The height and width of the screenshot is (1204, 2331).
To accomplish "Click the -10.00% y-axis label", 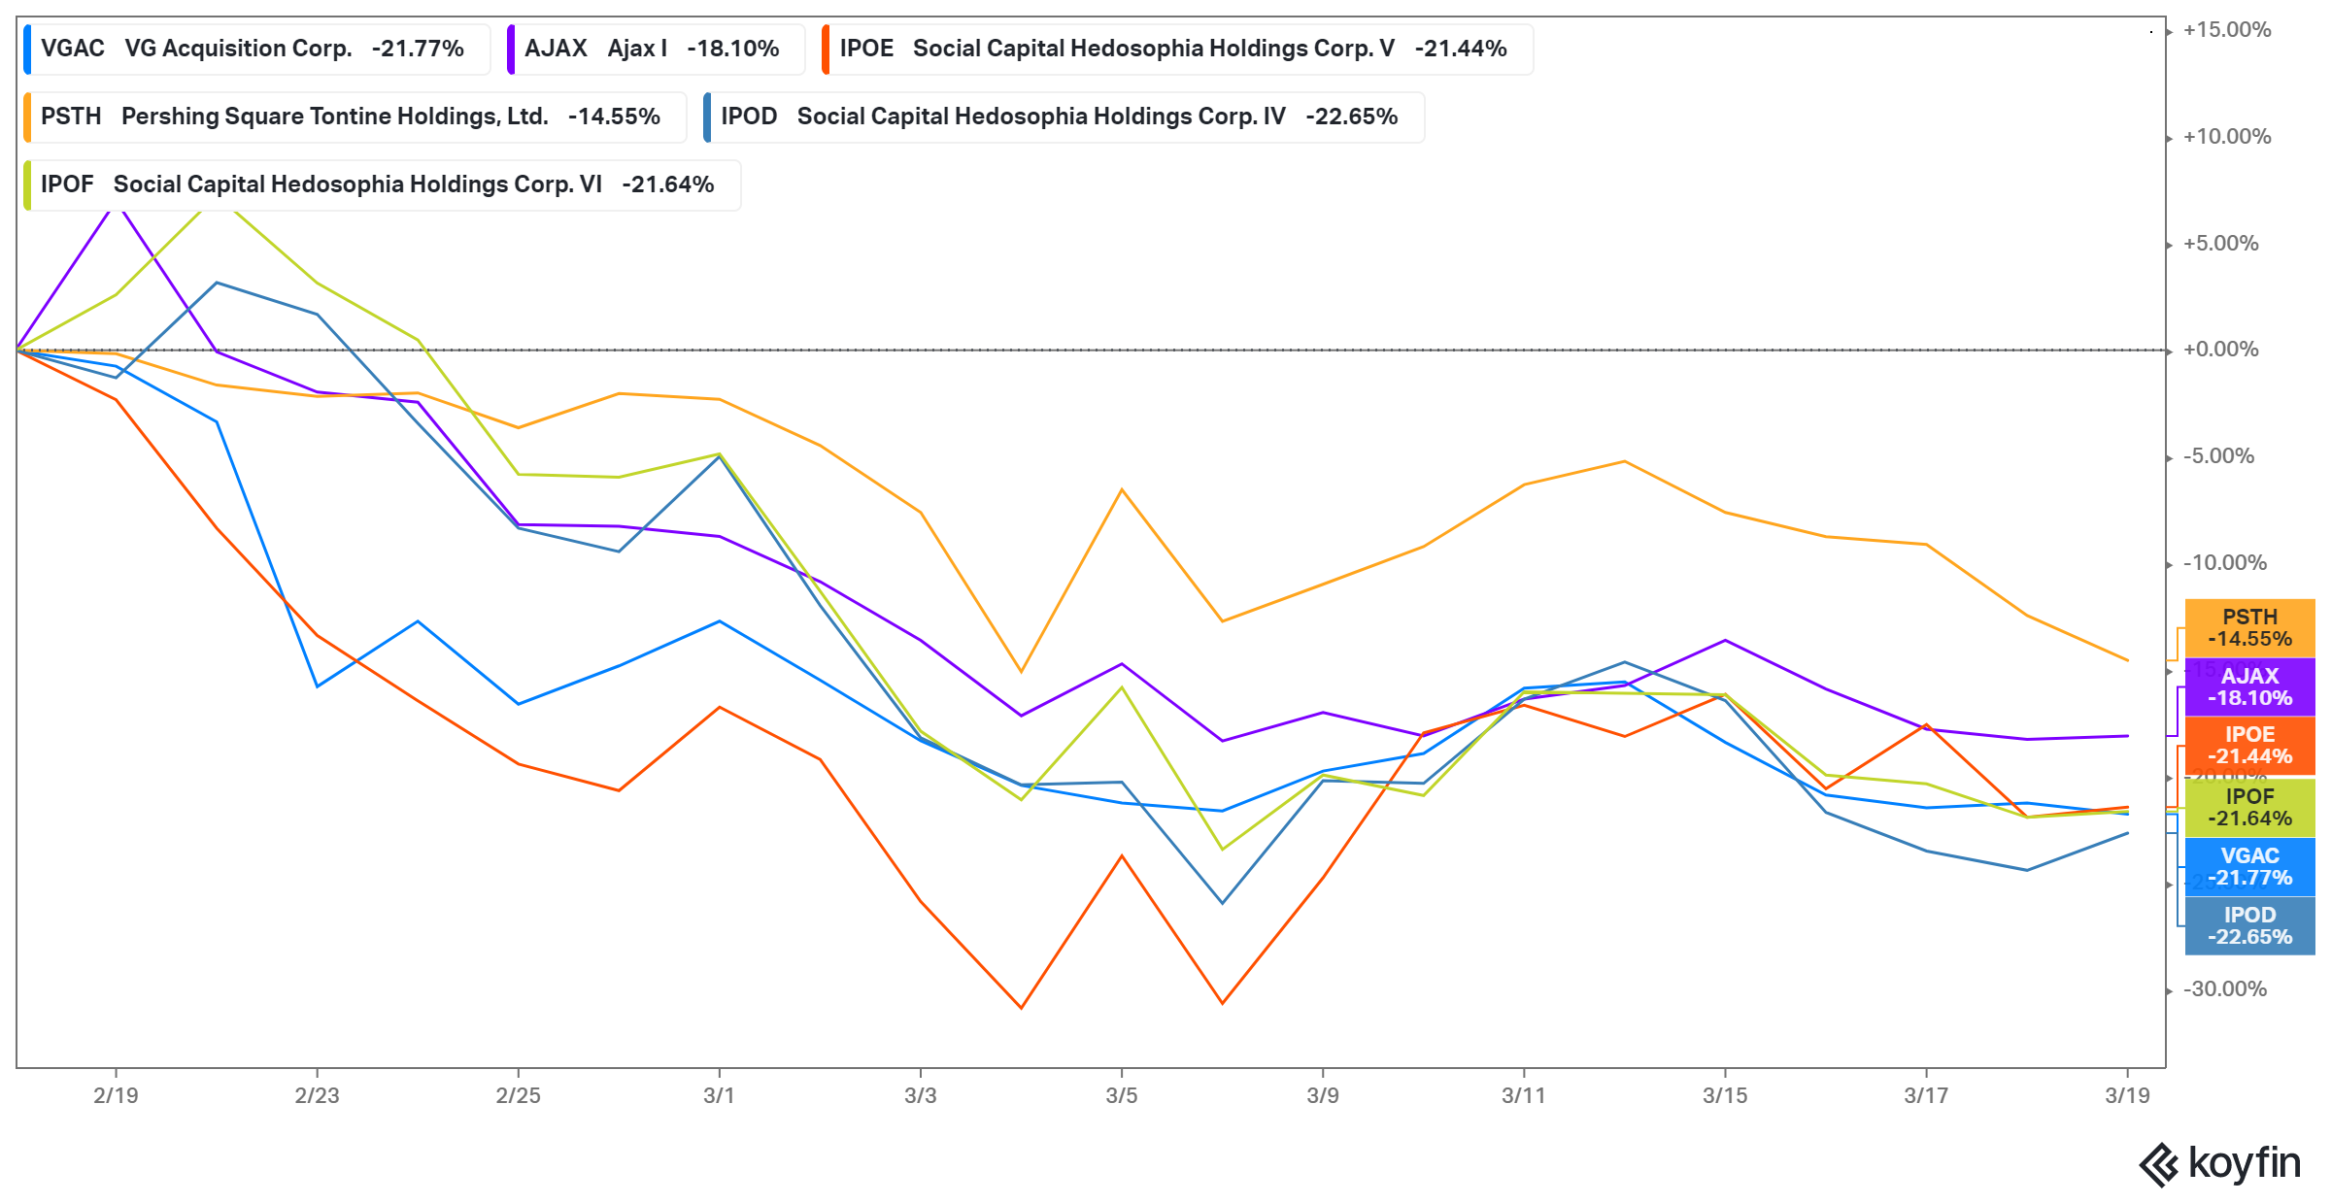I will coord(2225,563).
